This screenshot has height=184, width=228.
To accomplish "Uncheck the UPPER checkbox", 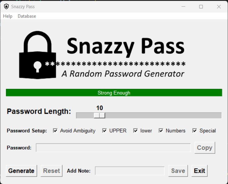I will click(x=105, y=131).
